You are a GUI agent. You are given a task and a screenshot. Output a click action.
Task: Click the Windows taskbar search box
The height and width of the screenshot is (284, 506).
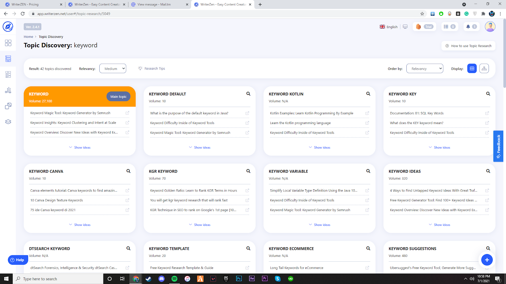click(58, 279)
